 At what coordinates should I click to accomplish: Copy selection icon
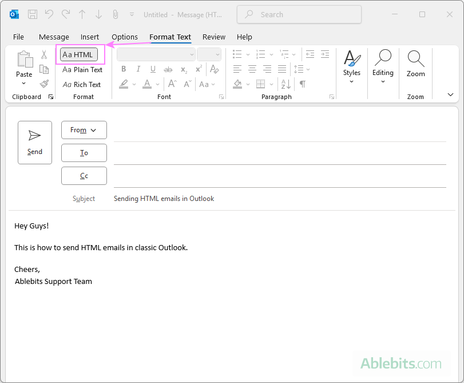point(44,69)
